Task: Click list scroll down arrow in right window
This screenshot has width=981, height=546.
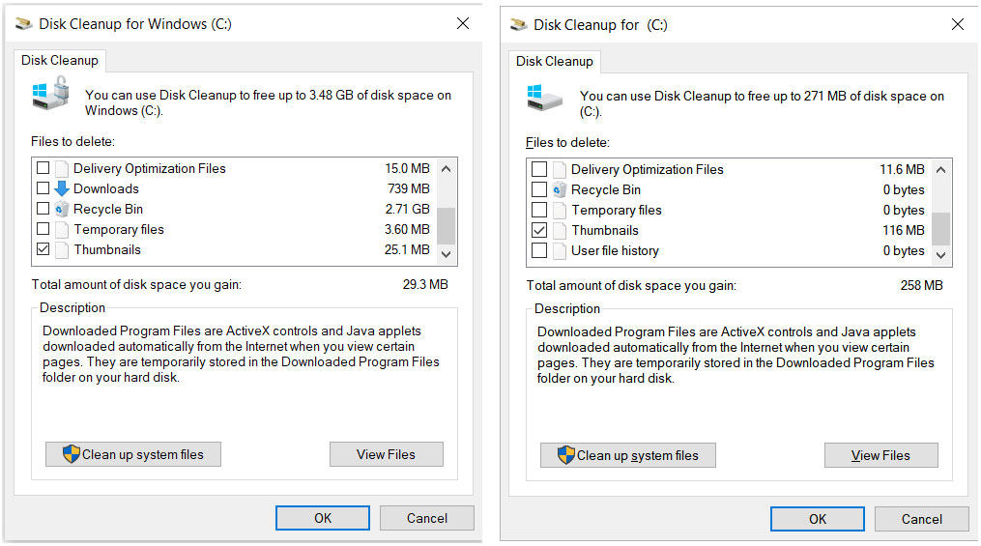Action: pos(941,255)
